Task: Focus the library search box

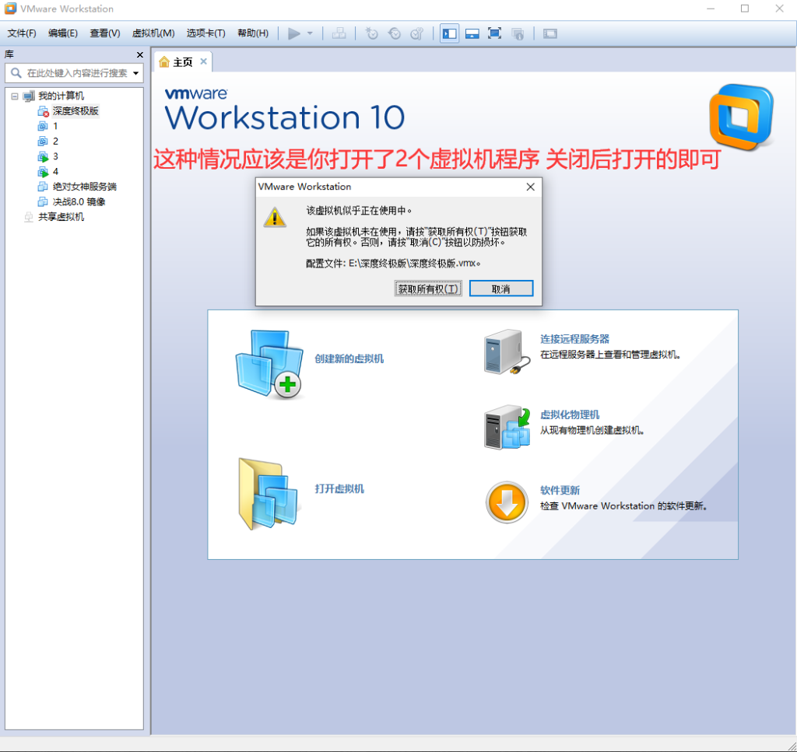Action: tap(74, 73)
